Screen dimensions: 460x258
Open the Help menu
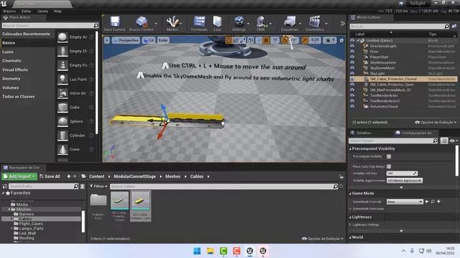(57, 11)
